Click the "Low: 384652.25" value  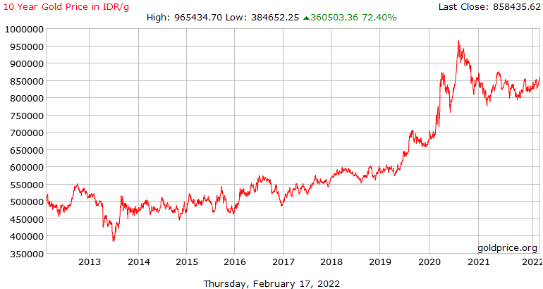click(262, 18)
